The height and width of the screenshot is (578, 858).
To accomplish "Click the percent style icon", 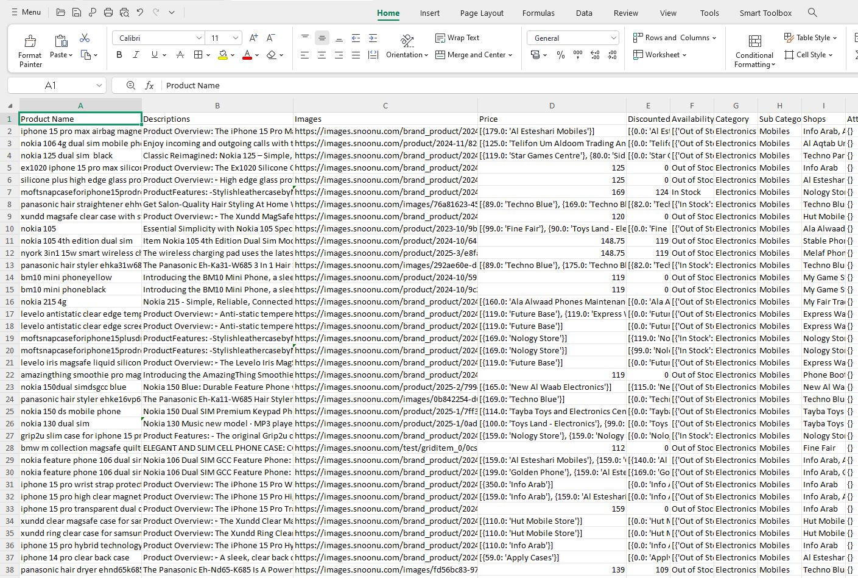I will coord(560,55).
